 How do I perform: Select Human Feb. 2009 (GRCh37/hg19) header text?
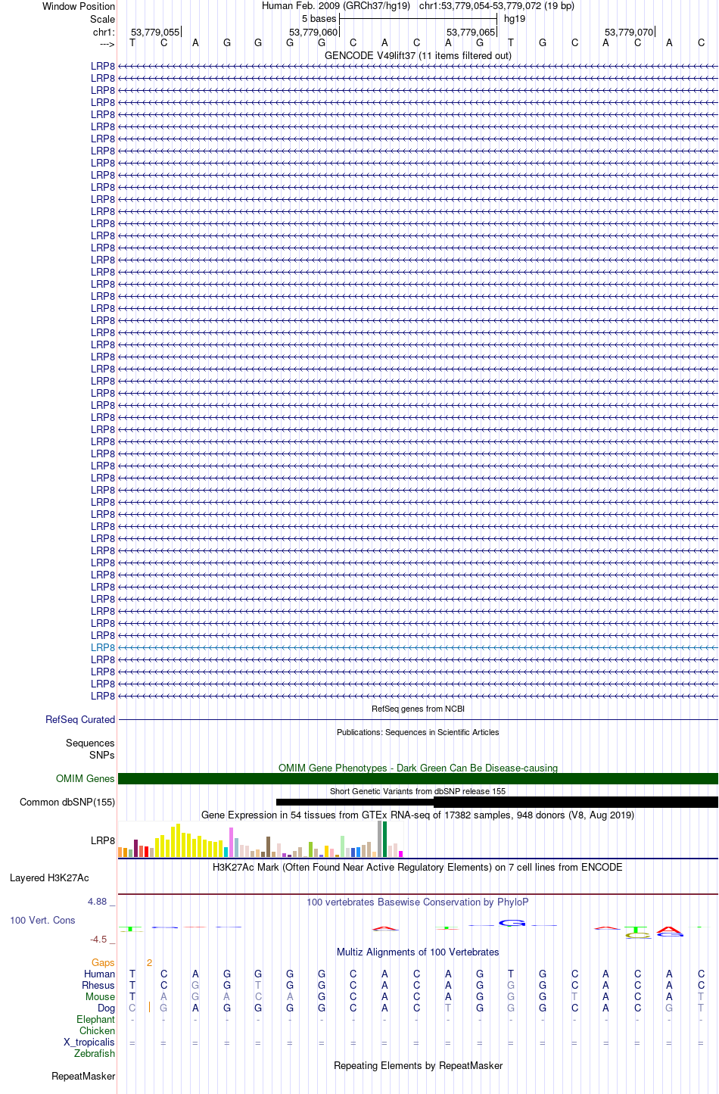pos(336,6)
